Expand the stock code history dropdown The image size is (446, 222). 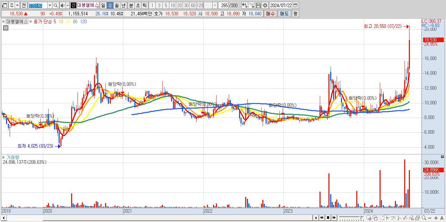click(49, 5)
